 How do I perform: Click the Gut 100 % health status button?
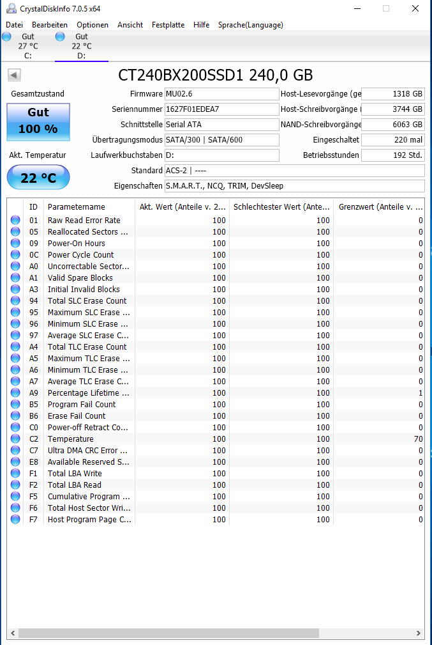[x=38, y=121]
